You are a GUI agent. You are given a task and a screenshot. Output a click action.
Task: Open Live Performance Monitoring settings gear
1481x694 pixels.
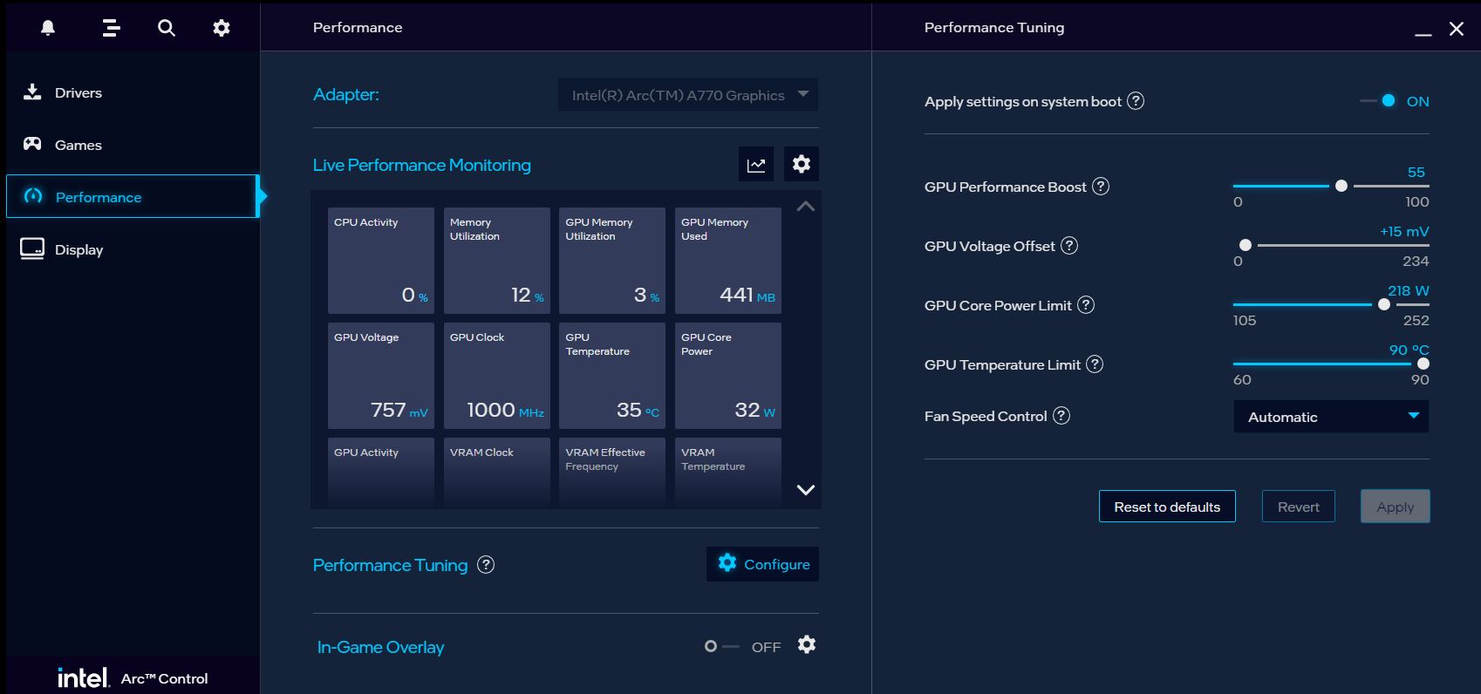801,164
